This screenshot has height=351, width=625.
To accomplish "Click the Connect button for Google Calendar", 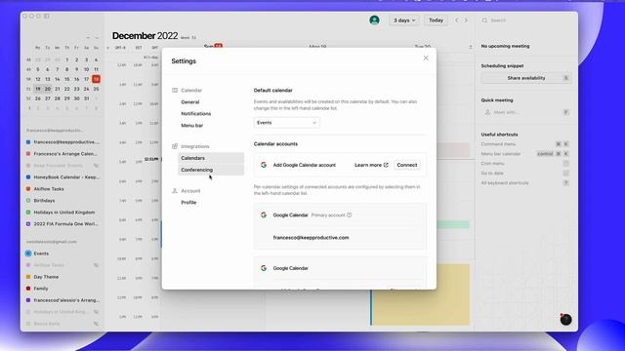I will click(x=407, y=165).
